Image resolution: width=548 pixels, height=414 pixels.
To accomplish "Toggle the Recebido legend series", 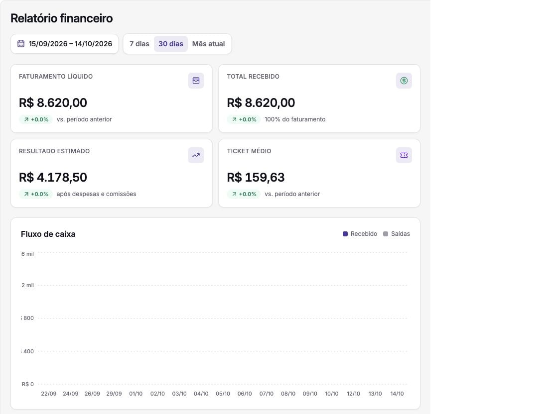I will coord(360,234).
